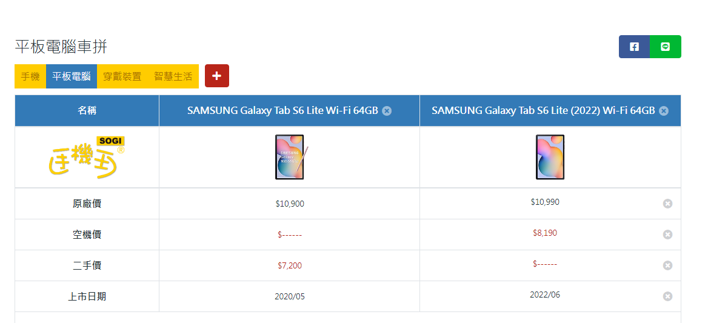Remove Galaxy Tab S6 Lite Wi-Fi 64GB column

pyautogui.click(x=387, y=111)
